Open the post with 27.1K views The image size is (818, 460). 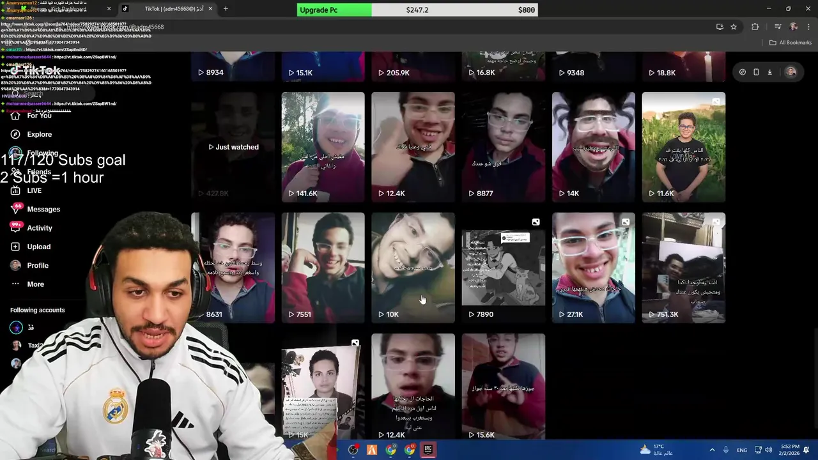594,268
